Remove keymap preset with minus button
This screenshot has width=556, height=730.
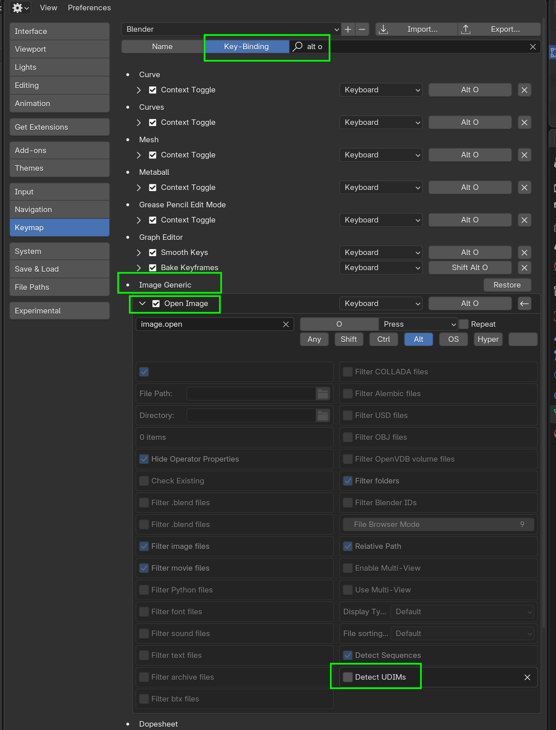coord(362,29)
